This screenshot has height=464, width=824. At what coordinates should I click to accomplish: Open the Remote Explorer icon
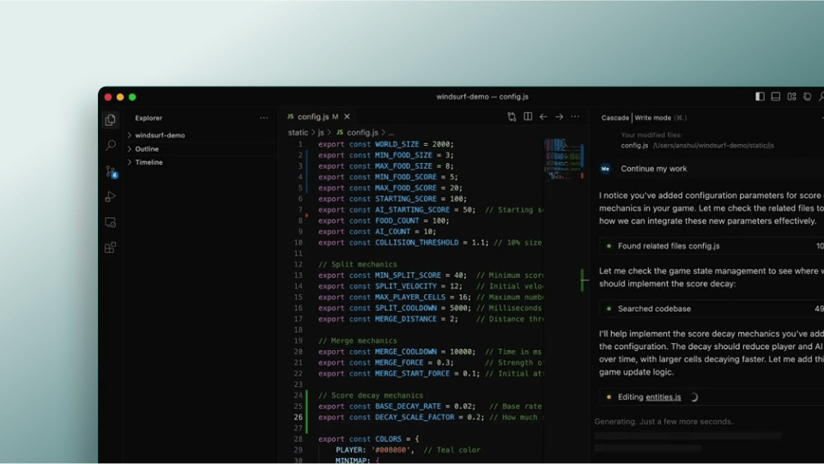pyautogui.click(x=110, y=222)
